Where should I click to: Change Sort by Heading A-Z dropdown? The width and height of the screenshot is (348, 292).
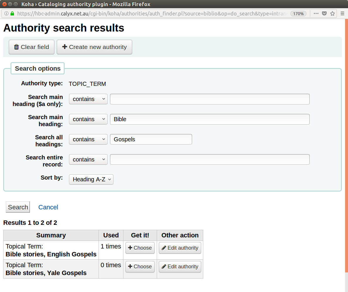91,179
